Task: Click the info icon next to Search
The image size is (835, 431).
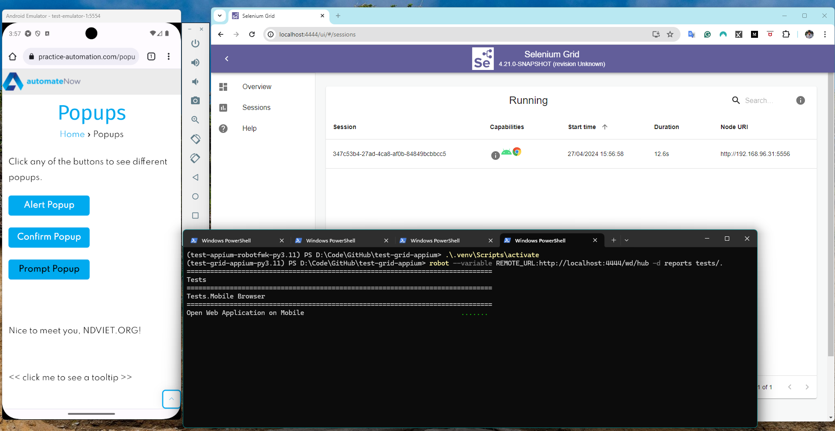Action: tap(801, 100)
